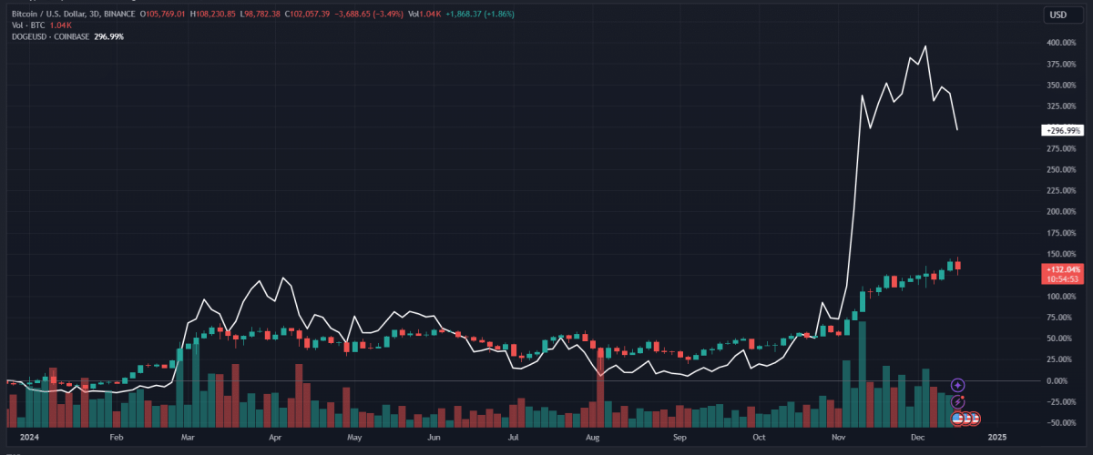This screenshot has height=455, width=1093.
Task: Click the rightmost US flag economic event icon
Action: pos(975,418)
